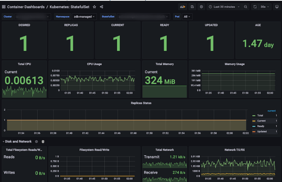Click the Updated legend orange color swatch
Viewport: 282px width, 182px height.
pyautogui.click(x=254, y=132)
